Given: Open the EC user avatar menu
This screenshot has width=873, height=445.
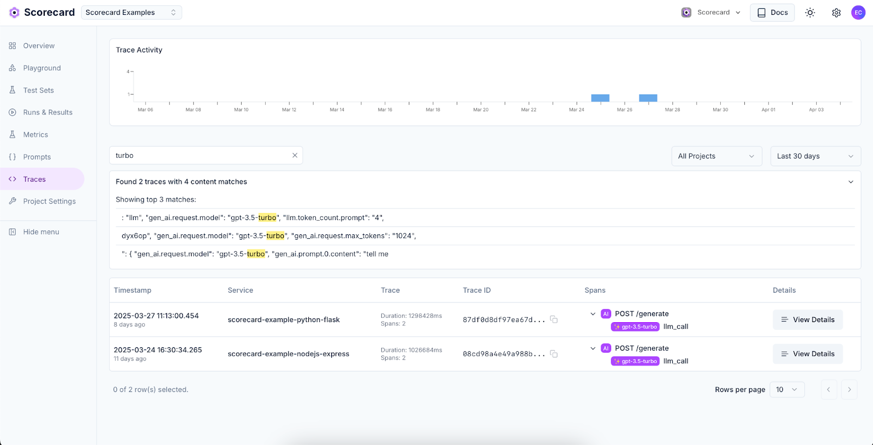Looking at the screenshot, I should (858, 13).
